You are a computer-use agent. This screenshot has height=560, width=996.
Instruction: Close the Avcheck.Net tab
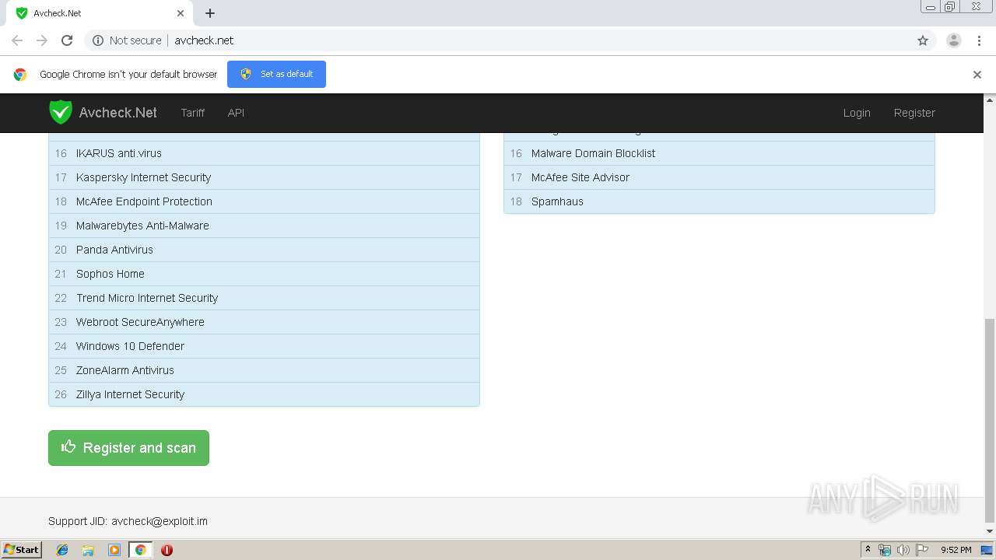coord(181,13)
